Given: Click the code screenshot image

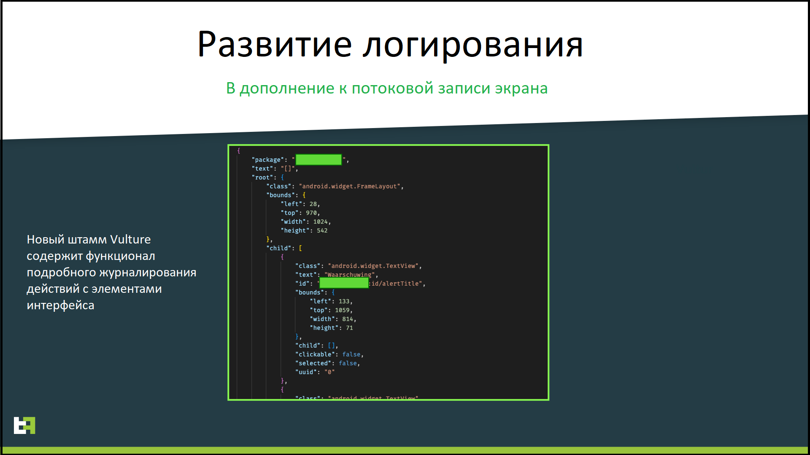Looking at the screenshot, I should [x=388, y=272].
